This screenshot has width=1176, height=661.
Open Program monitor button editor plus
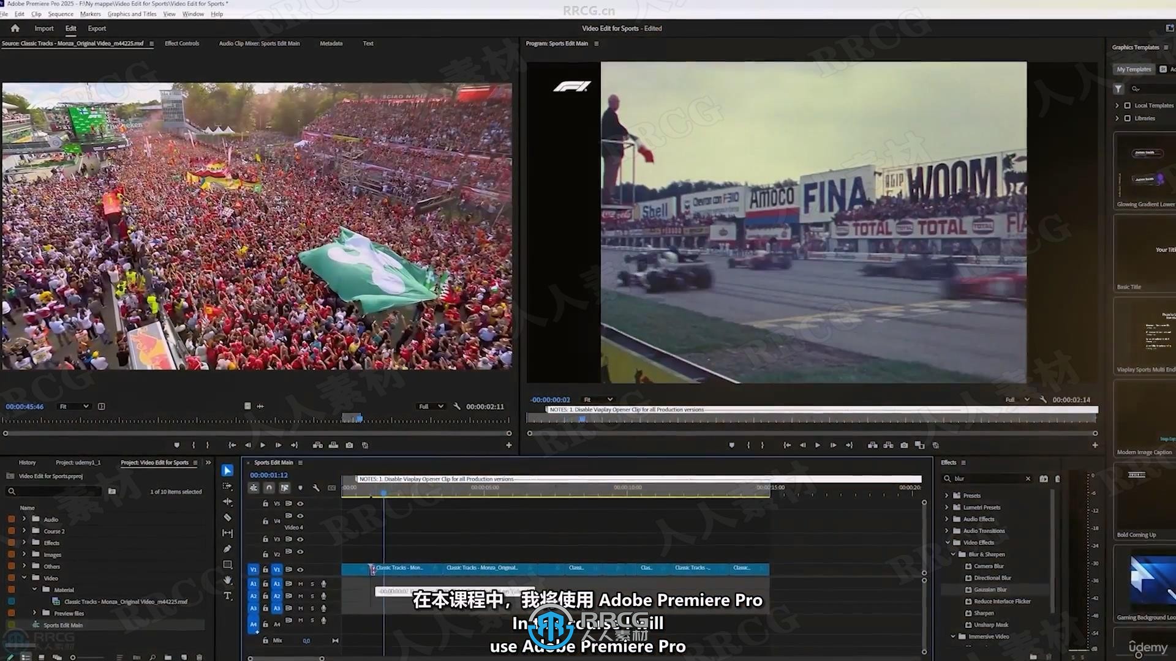point(1095,445)
